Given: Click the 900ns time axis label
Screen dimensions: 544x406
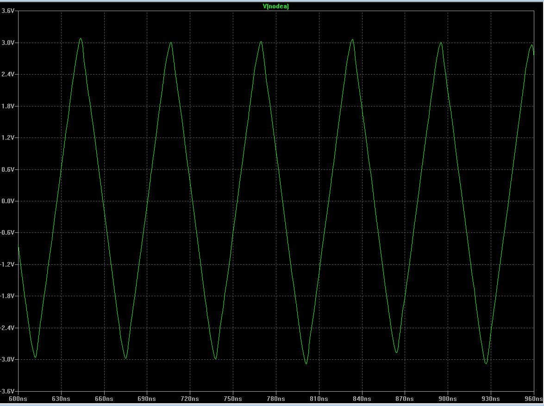Looking at the screenshot, I should click(448, 399).
